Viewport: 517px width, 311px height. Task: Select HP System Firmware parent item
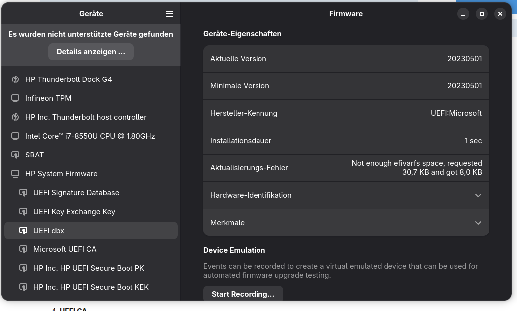click(61, 174)
